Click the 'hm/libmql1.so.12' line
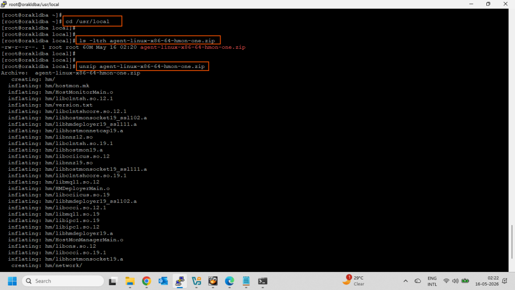Image resolution: width=515 pixels, height=290 pixels. click(x=53, y=182)
